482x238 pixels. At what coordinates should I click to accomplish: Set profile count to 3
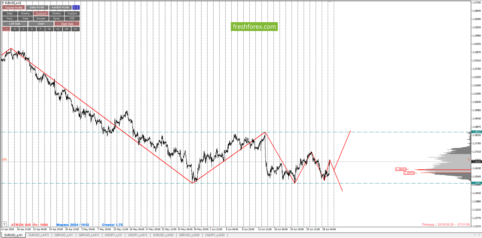click(x=23, y=29)
